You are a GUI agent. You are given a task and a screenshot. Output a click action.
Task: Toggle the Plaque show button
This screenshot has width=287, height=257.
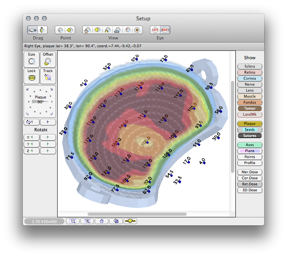tap(249, 124)
